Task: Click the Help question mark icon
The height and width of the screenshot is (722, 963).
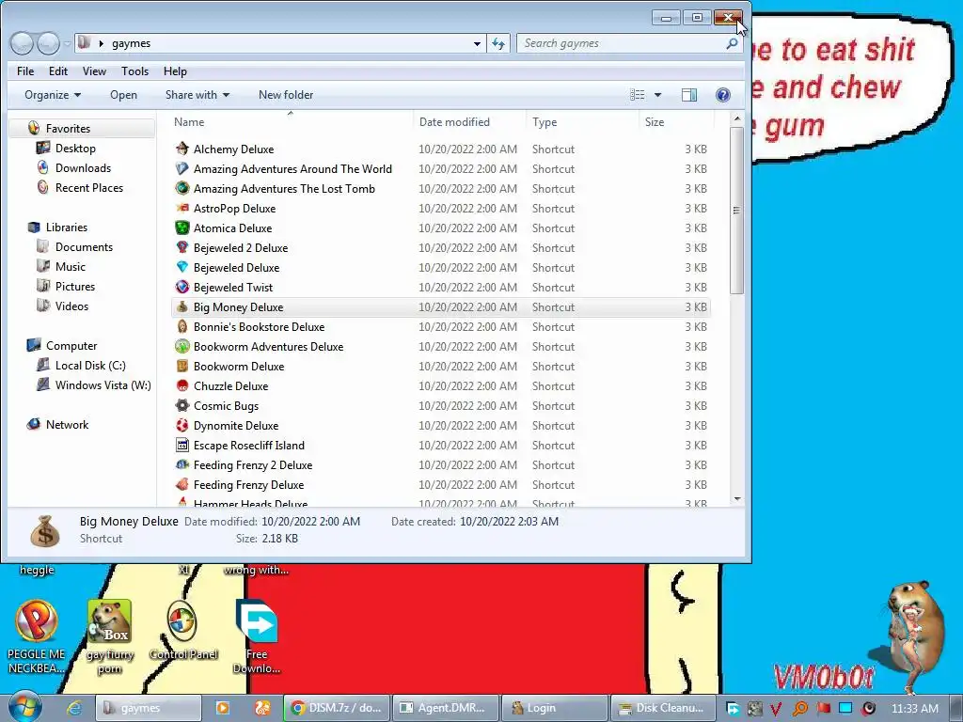Action: [723, 95]
